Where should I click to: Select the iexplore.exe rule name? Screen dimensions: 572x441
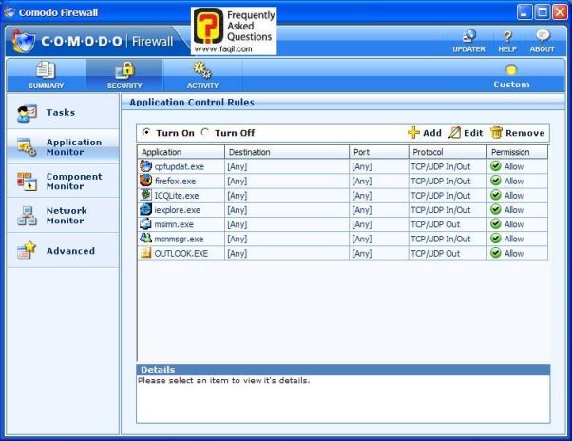pos(178,210)
